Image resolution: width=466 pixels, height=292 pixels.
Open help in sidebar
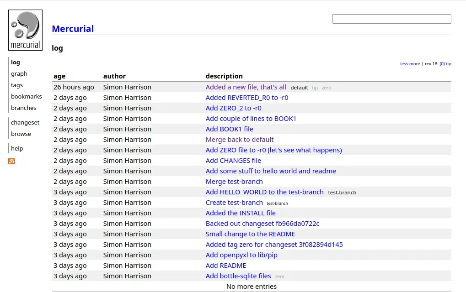tap(17, 148)
